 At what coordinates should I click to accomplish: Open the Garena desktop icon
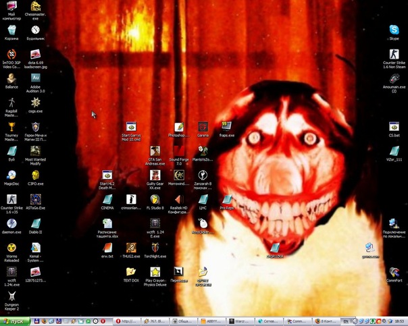coord(203,130)
